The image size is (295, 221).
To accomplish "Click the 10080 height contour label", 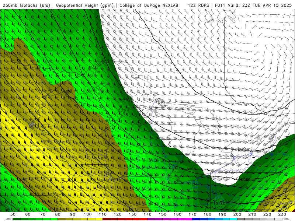I will (x=244, y=180).
